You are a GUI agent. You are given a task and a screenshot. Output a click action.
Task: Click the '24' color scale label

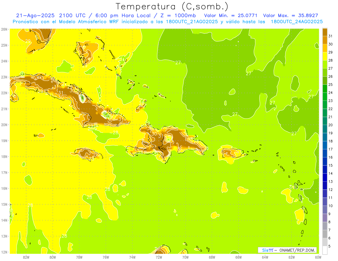(330, 92)
